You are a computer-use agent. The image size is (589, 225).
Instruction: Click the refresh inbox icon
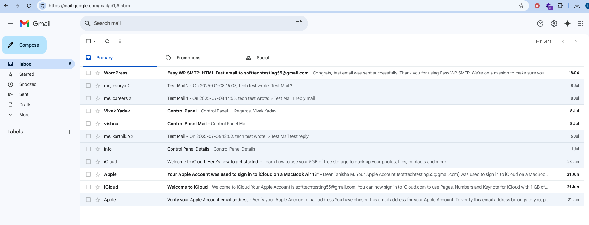107,41
